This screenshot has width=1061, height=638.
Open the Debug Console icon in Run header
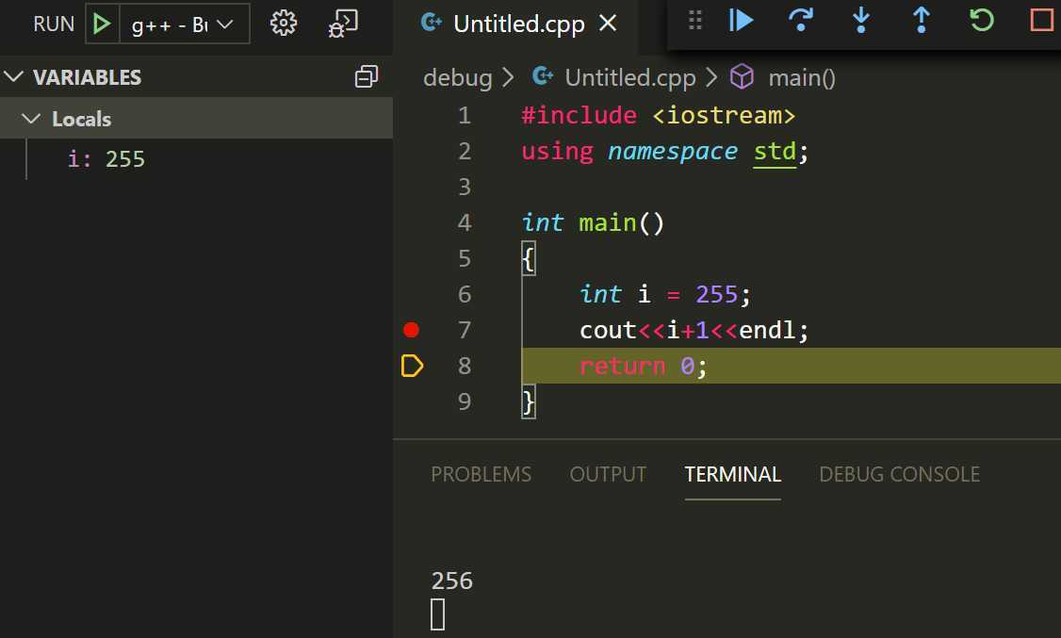342,24
